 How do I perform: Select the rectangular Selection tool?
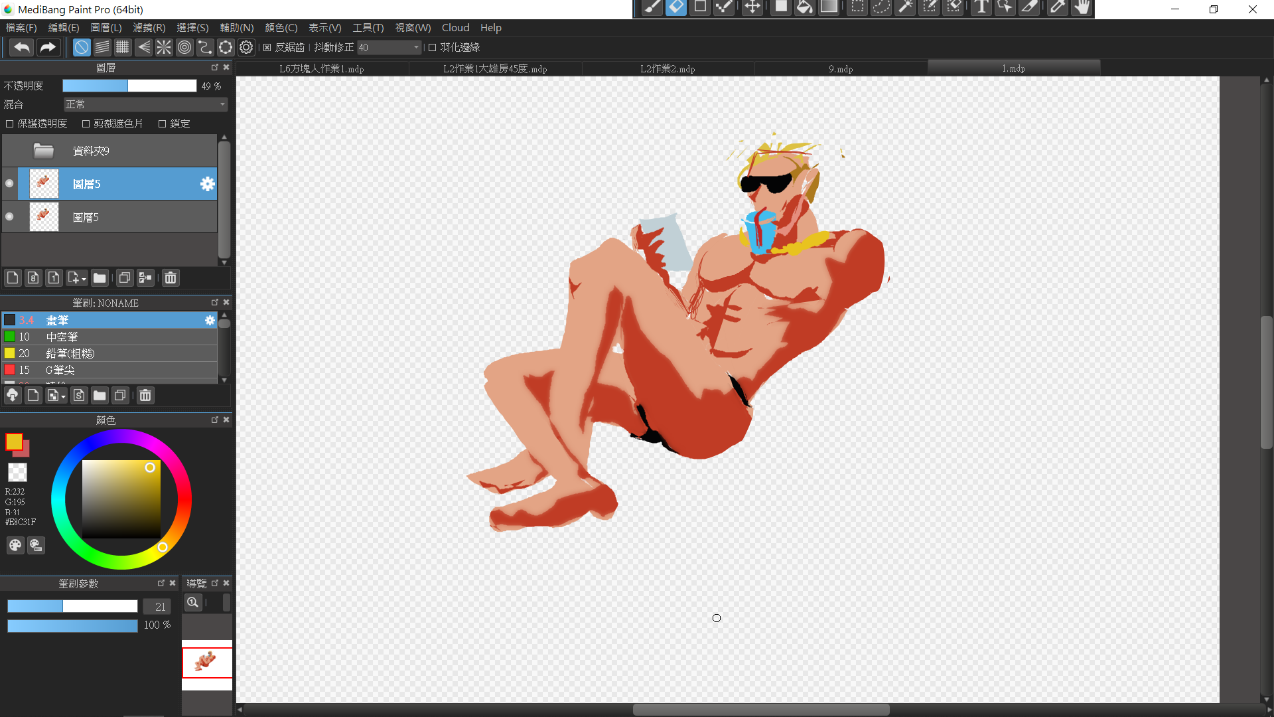(x=857, y=8)
